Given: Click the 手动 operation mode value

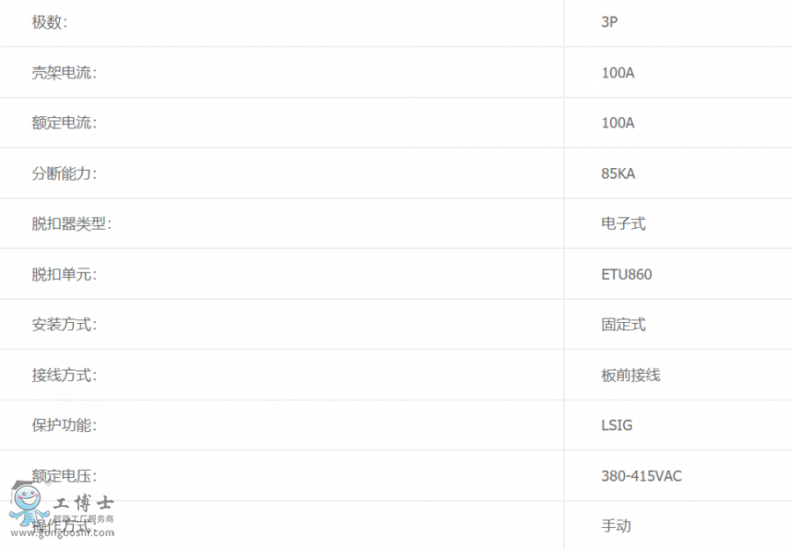Looking at the screenshot, I should (x=616, y=526).
